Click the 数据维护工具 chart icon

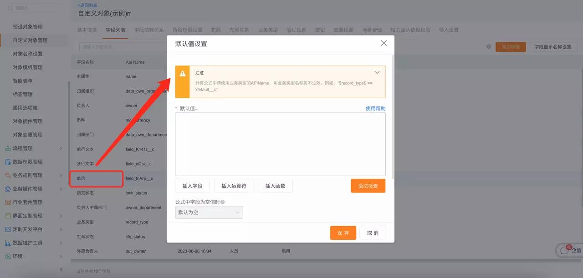coord(8,243)
